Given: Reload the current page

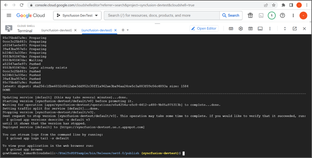Looking at the screenshot, I should tap(21, 5).
